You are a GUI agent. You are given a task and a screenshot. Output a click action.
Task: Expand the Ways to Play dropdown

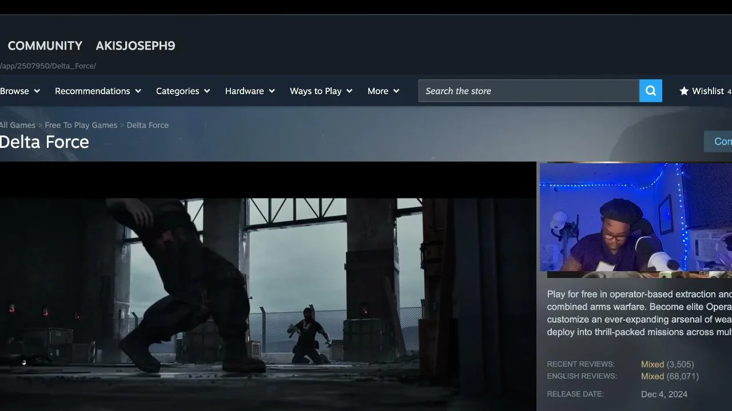tap(321, 91)
